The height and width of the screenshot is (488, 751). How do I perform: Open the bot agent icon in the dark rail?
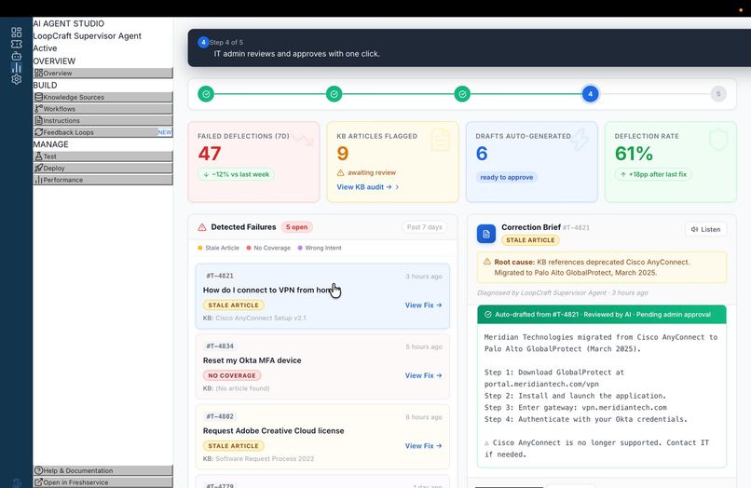point(16,56)
